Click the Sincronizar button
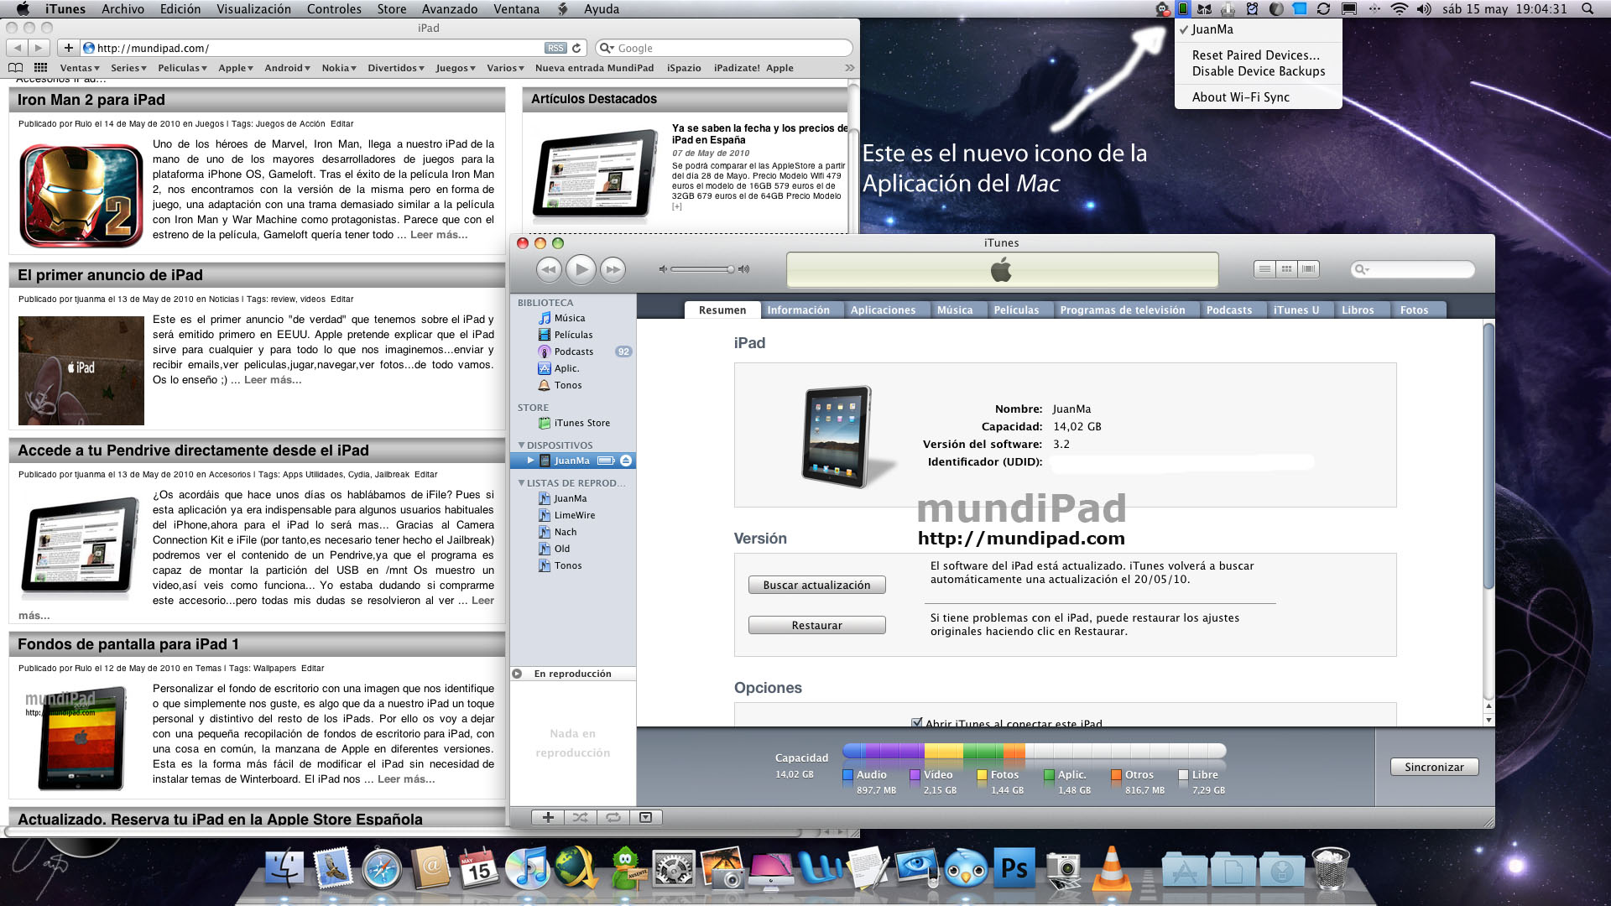1611x906 pixels. click(1434, 767)
